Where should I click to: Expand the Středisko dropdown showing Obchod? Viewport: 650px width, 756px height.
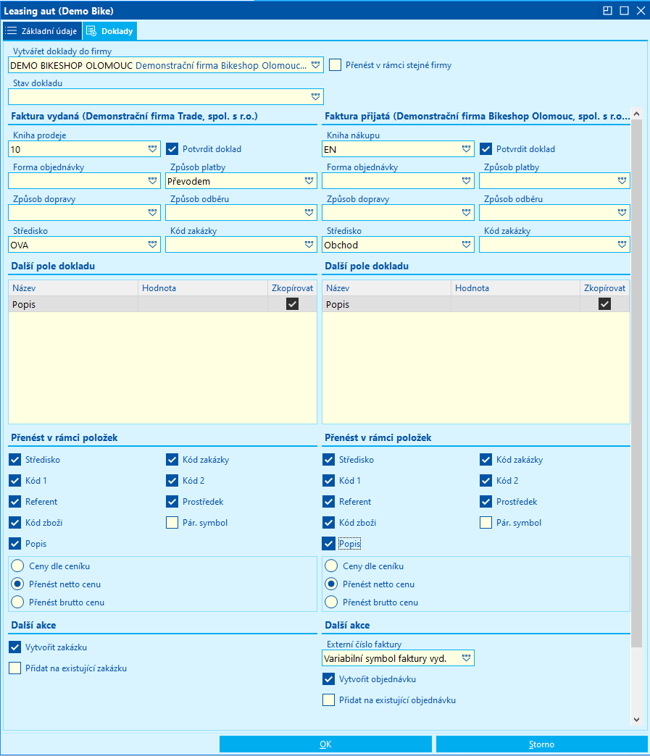point(466,245)
